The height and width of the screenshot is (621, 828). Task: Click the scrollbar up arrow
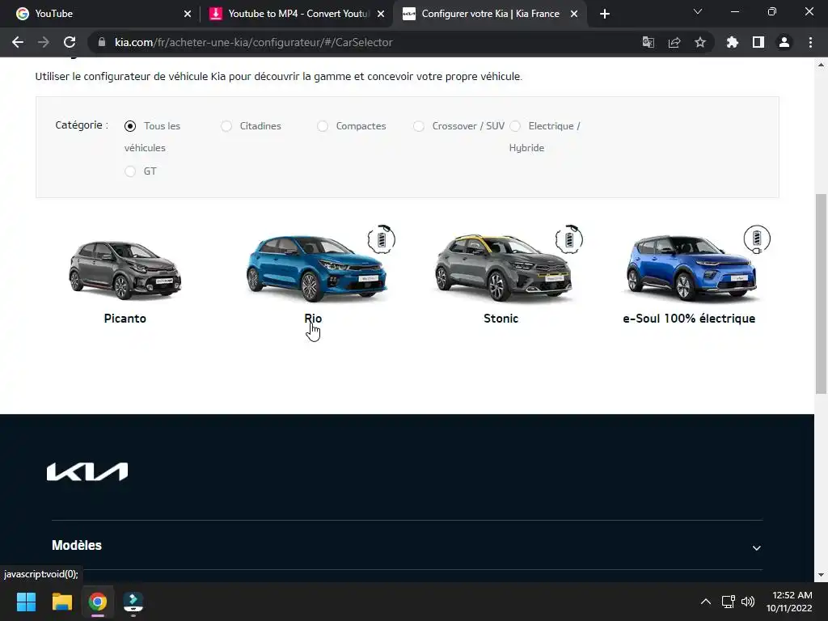pyautogui.click(x=821, y=65)
